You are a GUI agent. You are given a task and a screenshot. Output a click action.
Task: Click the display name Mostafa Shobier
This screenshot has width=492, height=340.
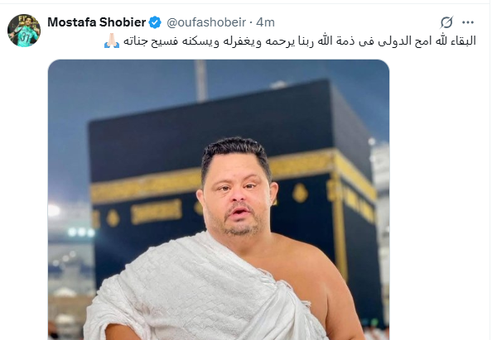97,22
